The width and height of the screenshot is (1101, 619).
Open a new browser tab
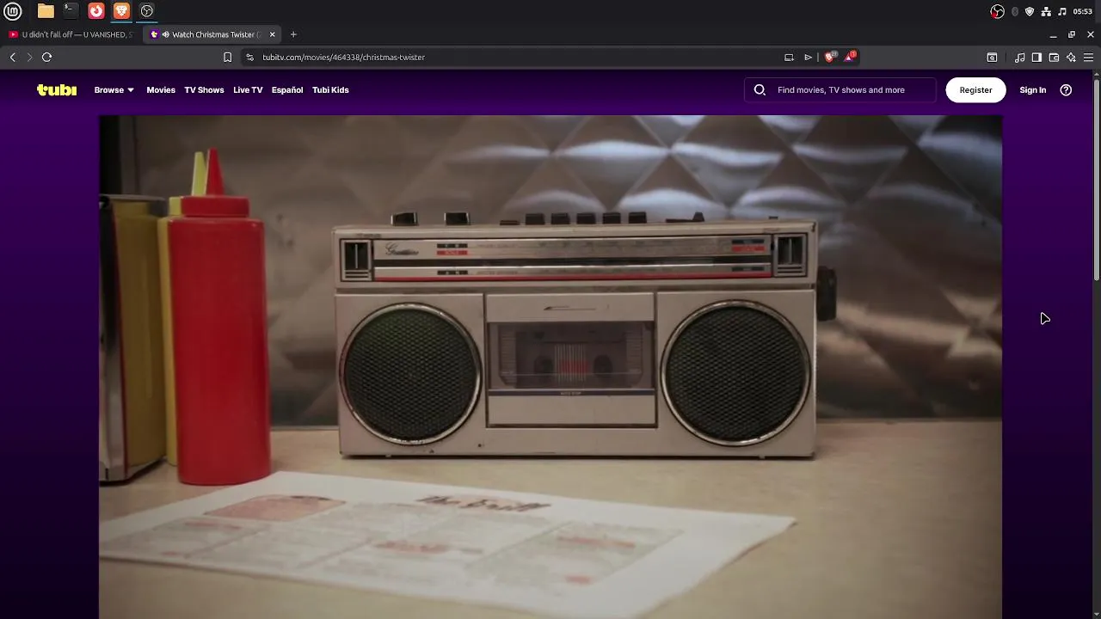tap(293, 34)
